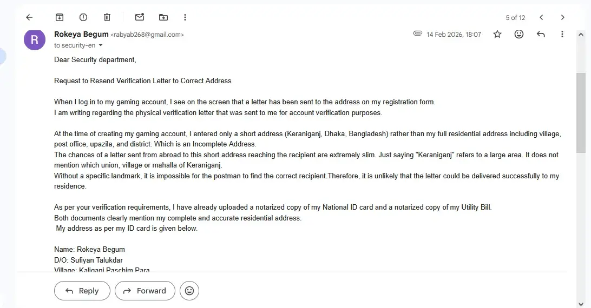The image size is (591, 308).
Task: Mark the email as unread
Action: click(x=140, y=17)
